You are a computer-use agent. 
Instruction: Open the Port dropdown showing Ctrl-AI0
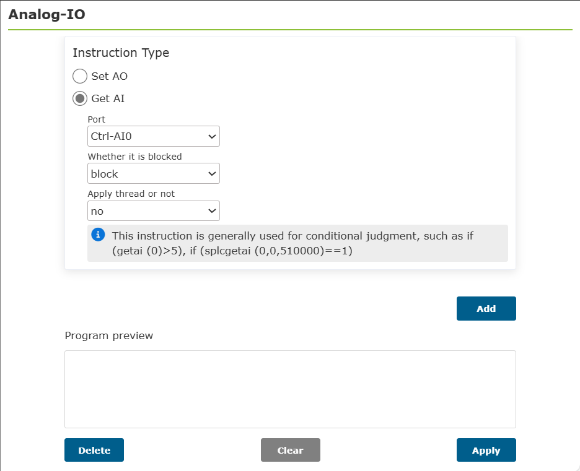click(154, 136)
